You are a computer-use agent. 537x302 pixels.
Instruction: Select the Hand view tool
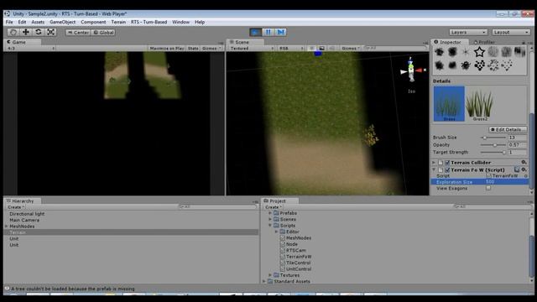(13, 32)
